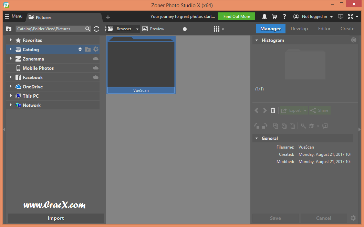
Task: Open Catalog settings gear
Action: (x=96, y=49)
